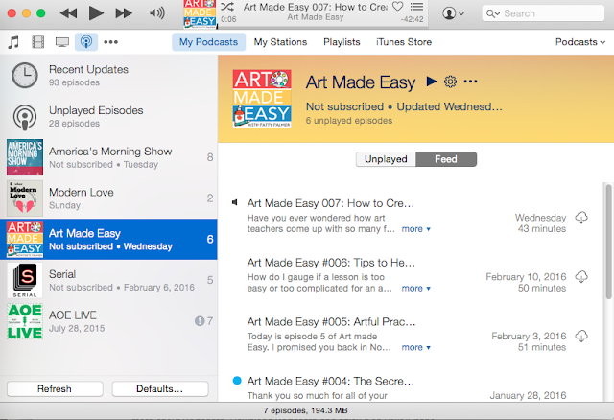Open Unplayed Episodes in the sidebar
The width and height of the screenshot is (614, 420).
(108, 116)
